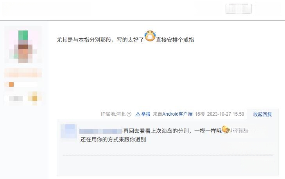Click the 举报 report link
The height and width of the screenshot is (179, 285).
click(x=146, y=114)
